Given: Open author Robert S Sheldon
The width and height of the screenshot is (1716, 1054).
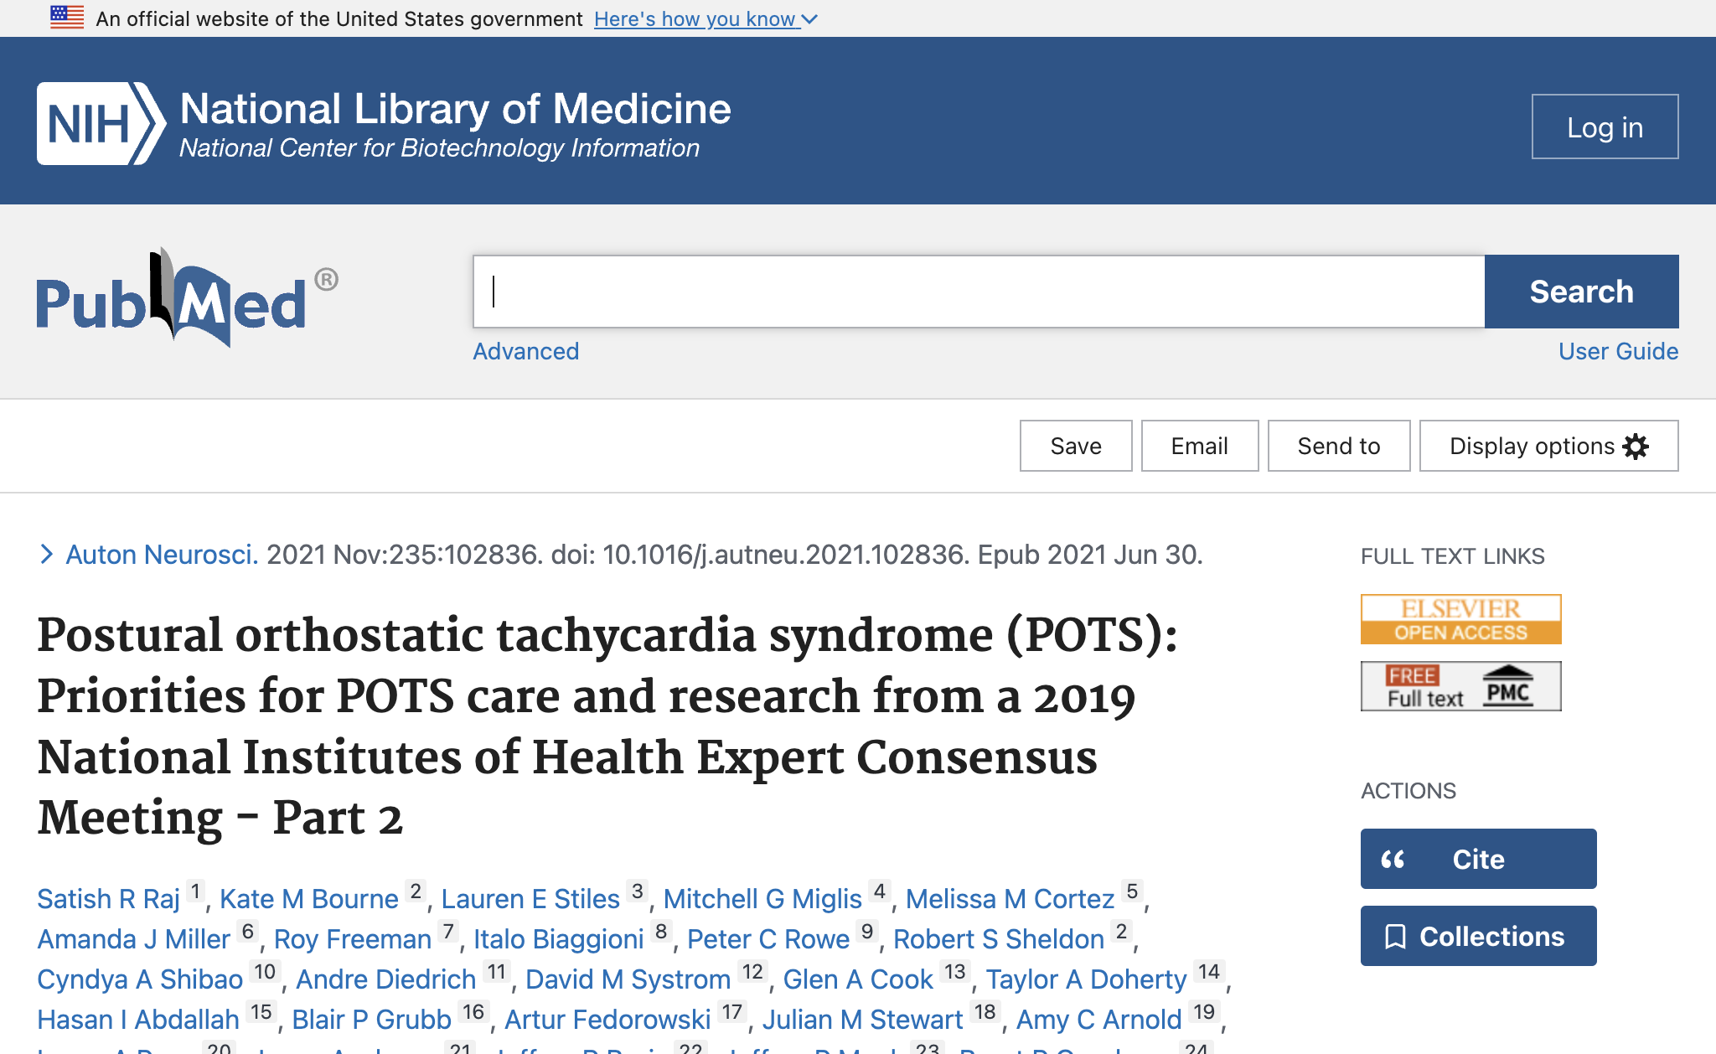Looking at the screenshot, I should (x=999, y=939).
